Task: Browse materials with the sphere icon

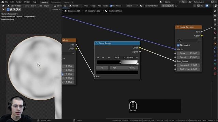Action: tap(141, 6)
